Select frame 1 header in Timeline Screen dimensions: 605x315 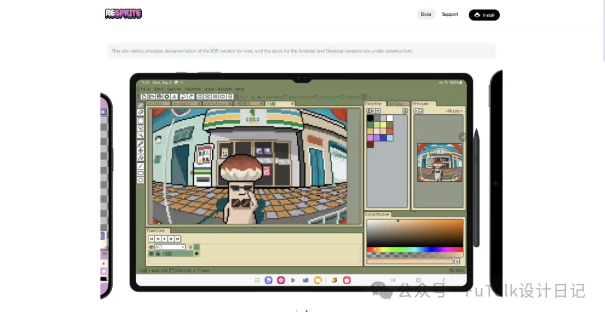click(x=197, y=247)
